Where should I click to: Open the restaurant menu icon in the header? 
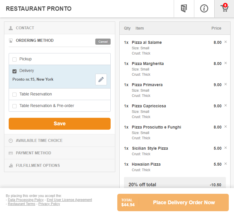pyautogui.click(x=184, y=8)
